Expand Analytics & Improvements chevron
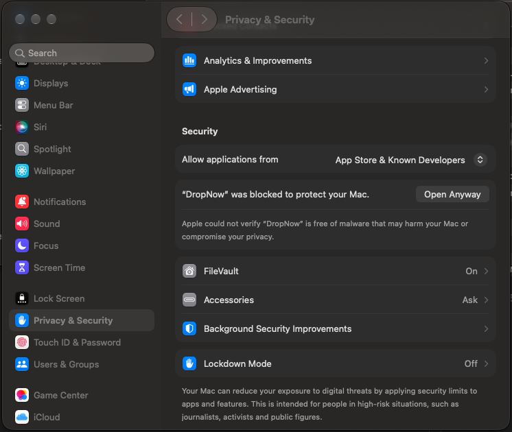This screenshot has width=512, height=432. 486,61
